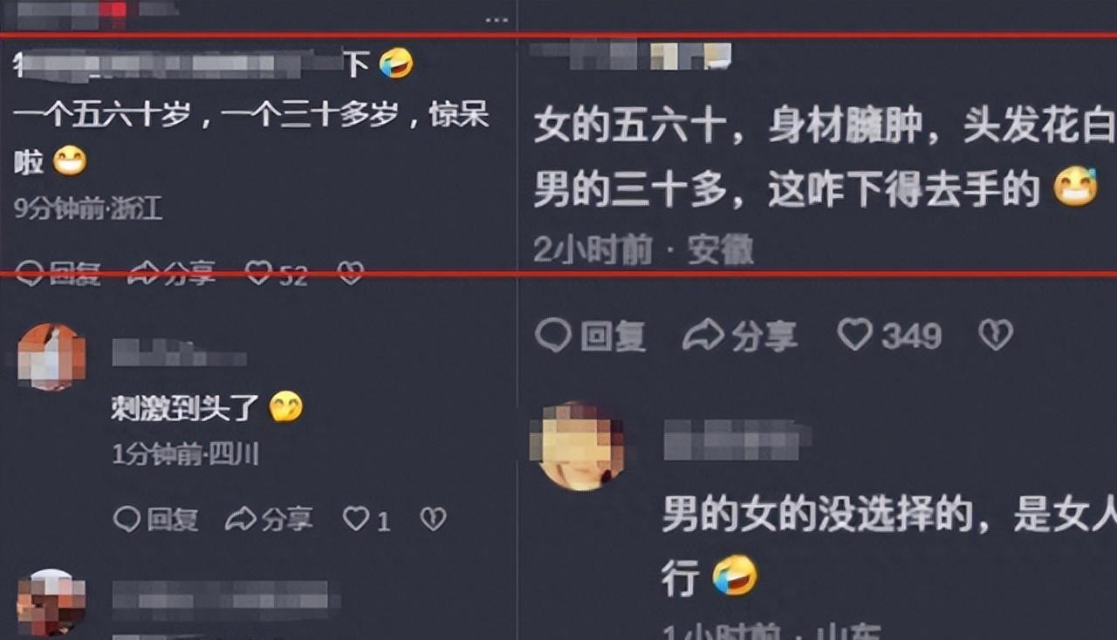Open username above 男的女的没选择的 comment
This screenshot has width=1117, height=640.
[737, 439]
